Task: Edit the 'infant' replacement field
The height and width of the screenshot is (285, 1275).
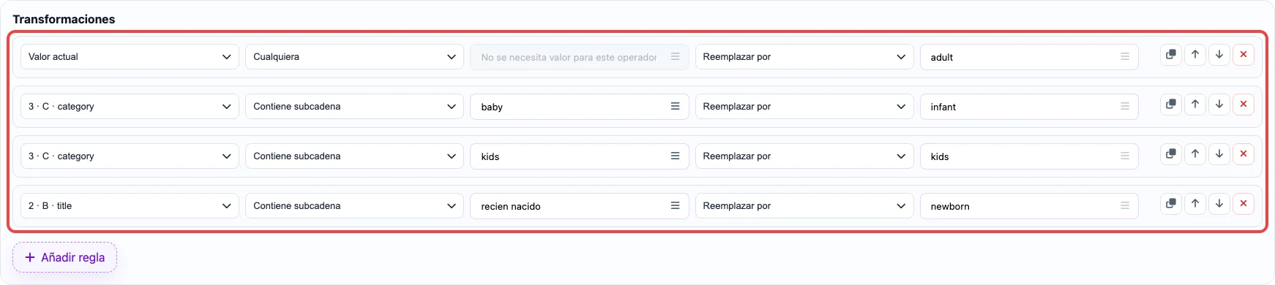Action: (x=1029, y=107)
